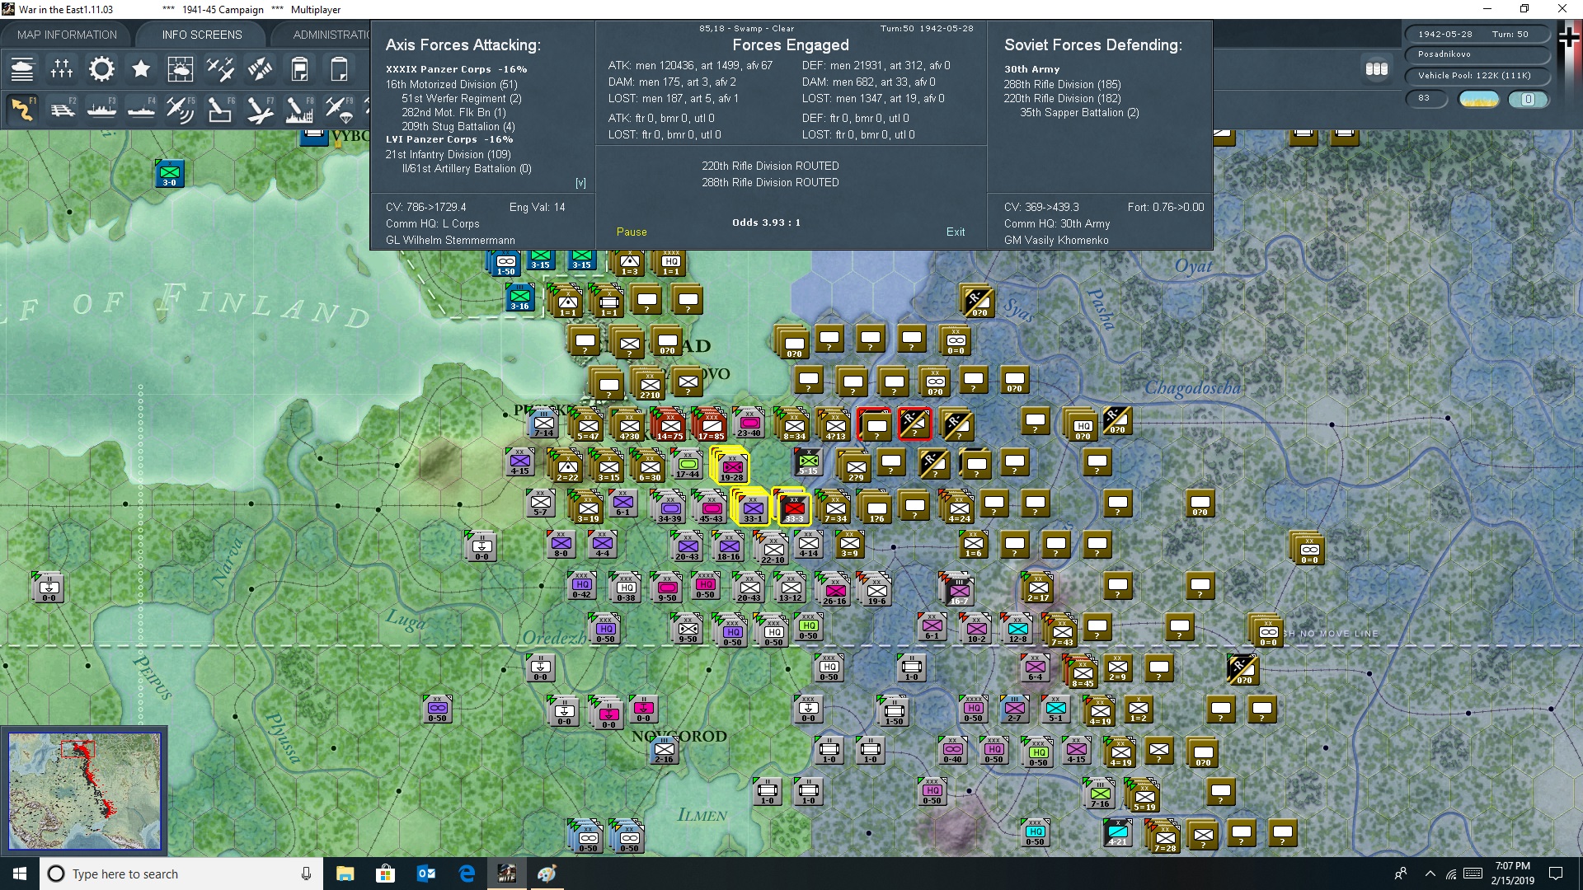Click the weather indicator pill
The image size is (1583, 890).
[1479, 99]
